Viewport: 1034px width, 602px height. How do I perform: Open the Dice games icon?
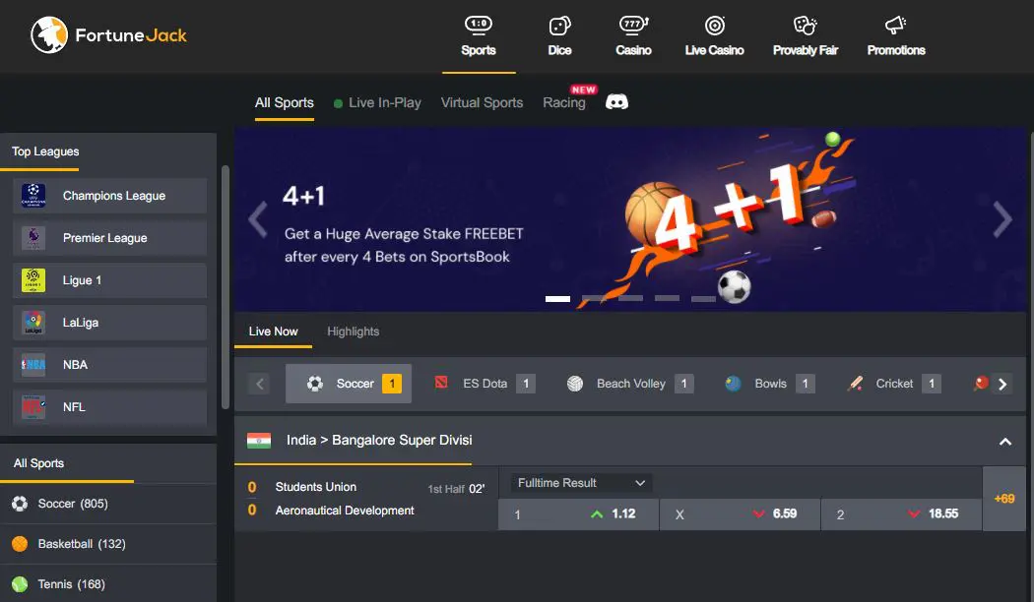pos(559,26)
